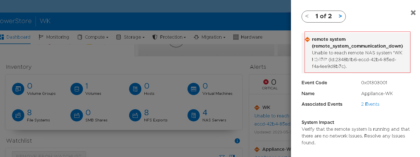The width and height of the screenshot is (420, 157).
Task: Open the Volume Groups count link
Action: (29, 86)
